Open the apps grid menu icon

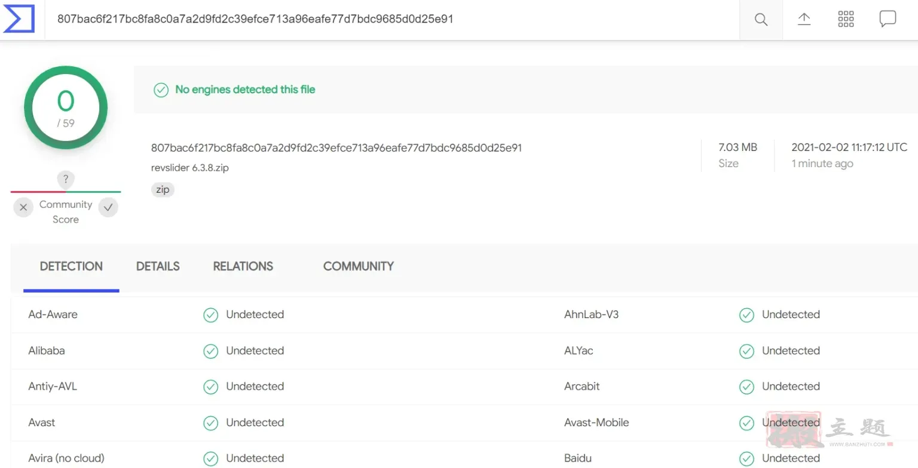(846, 19)
